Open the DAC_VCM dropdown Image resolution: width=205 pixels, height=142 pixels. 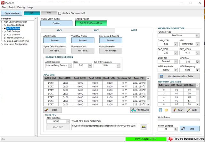[176, 53]
